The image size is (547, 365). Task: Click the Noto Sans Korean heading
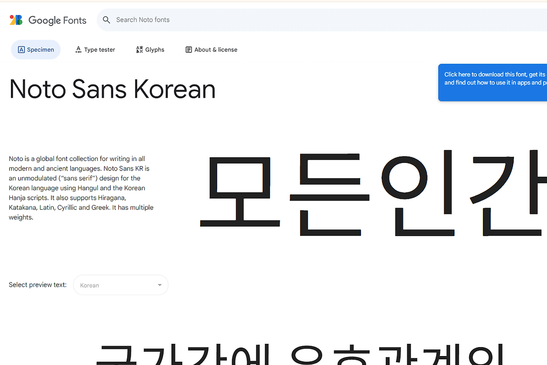click(112, 89)
